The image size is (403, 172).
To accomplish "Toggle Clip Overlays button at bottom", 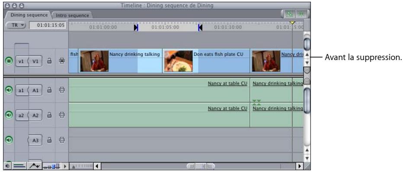I will click(34, 166).
